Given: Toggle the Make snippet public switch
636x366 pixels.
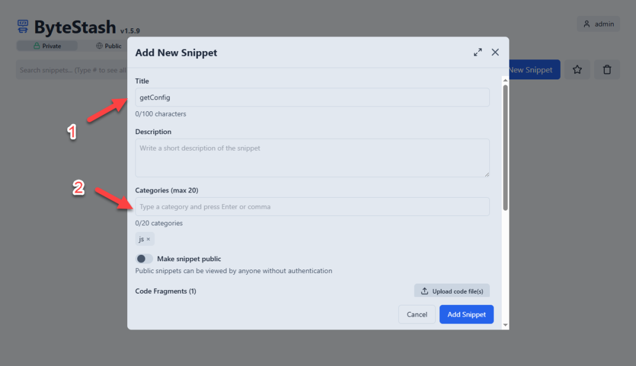Looking at the screenshot, I should point(144,259).
